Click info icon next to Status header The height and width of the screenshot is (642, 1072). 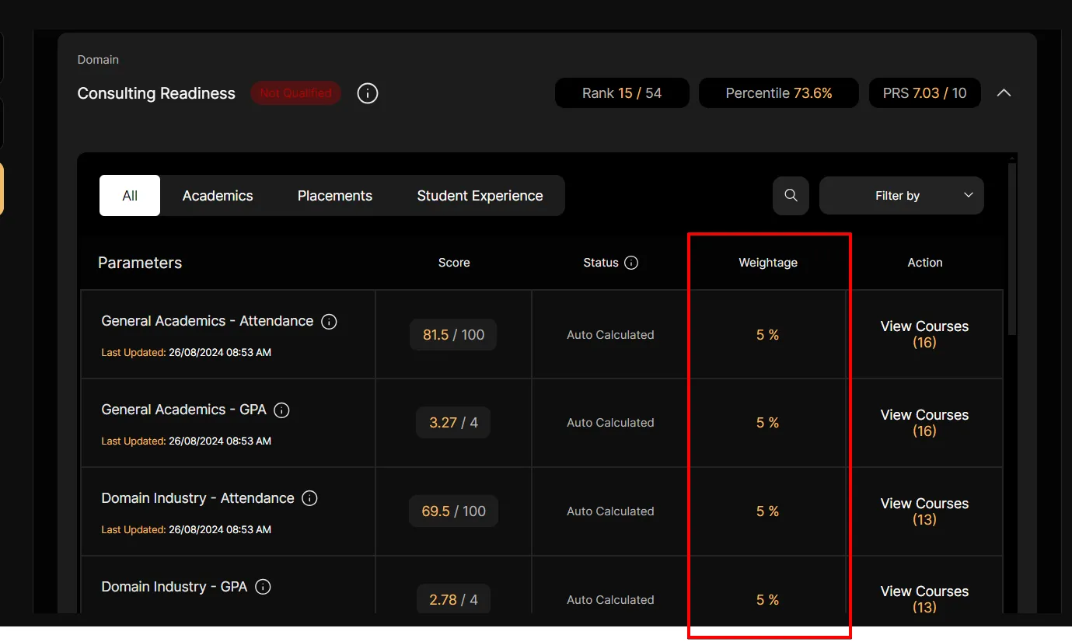(x=631, y=263)
